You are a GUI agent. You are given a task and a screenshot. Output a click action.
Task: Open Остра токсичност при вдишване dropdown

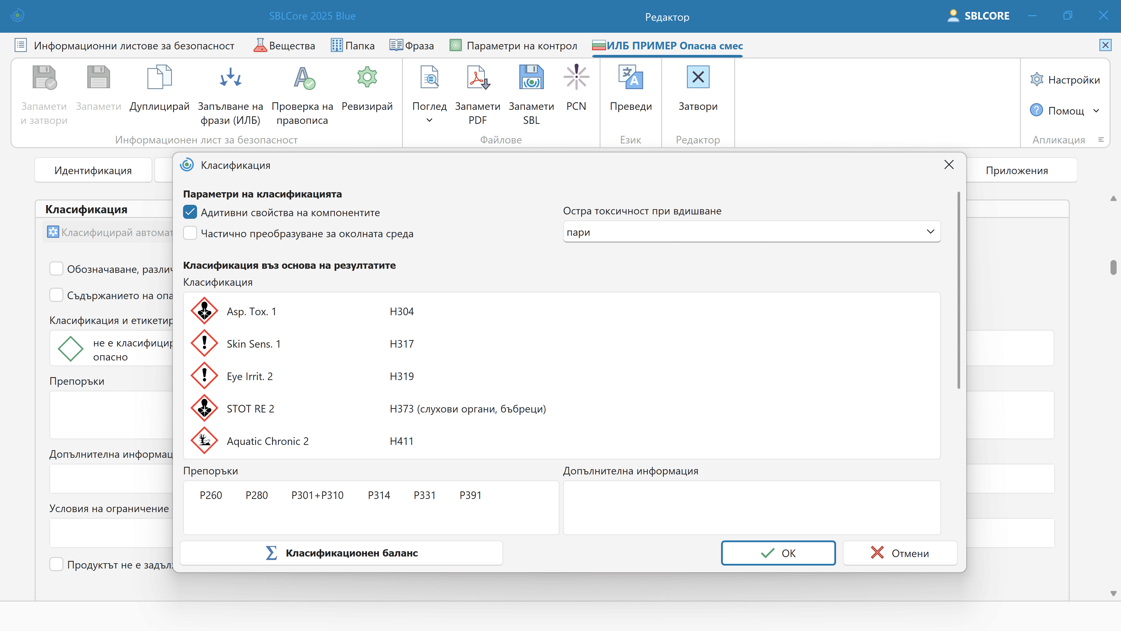point(751,232)
